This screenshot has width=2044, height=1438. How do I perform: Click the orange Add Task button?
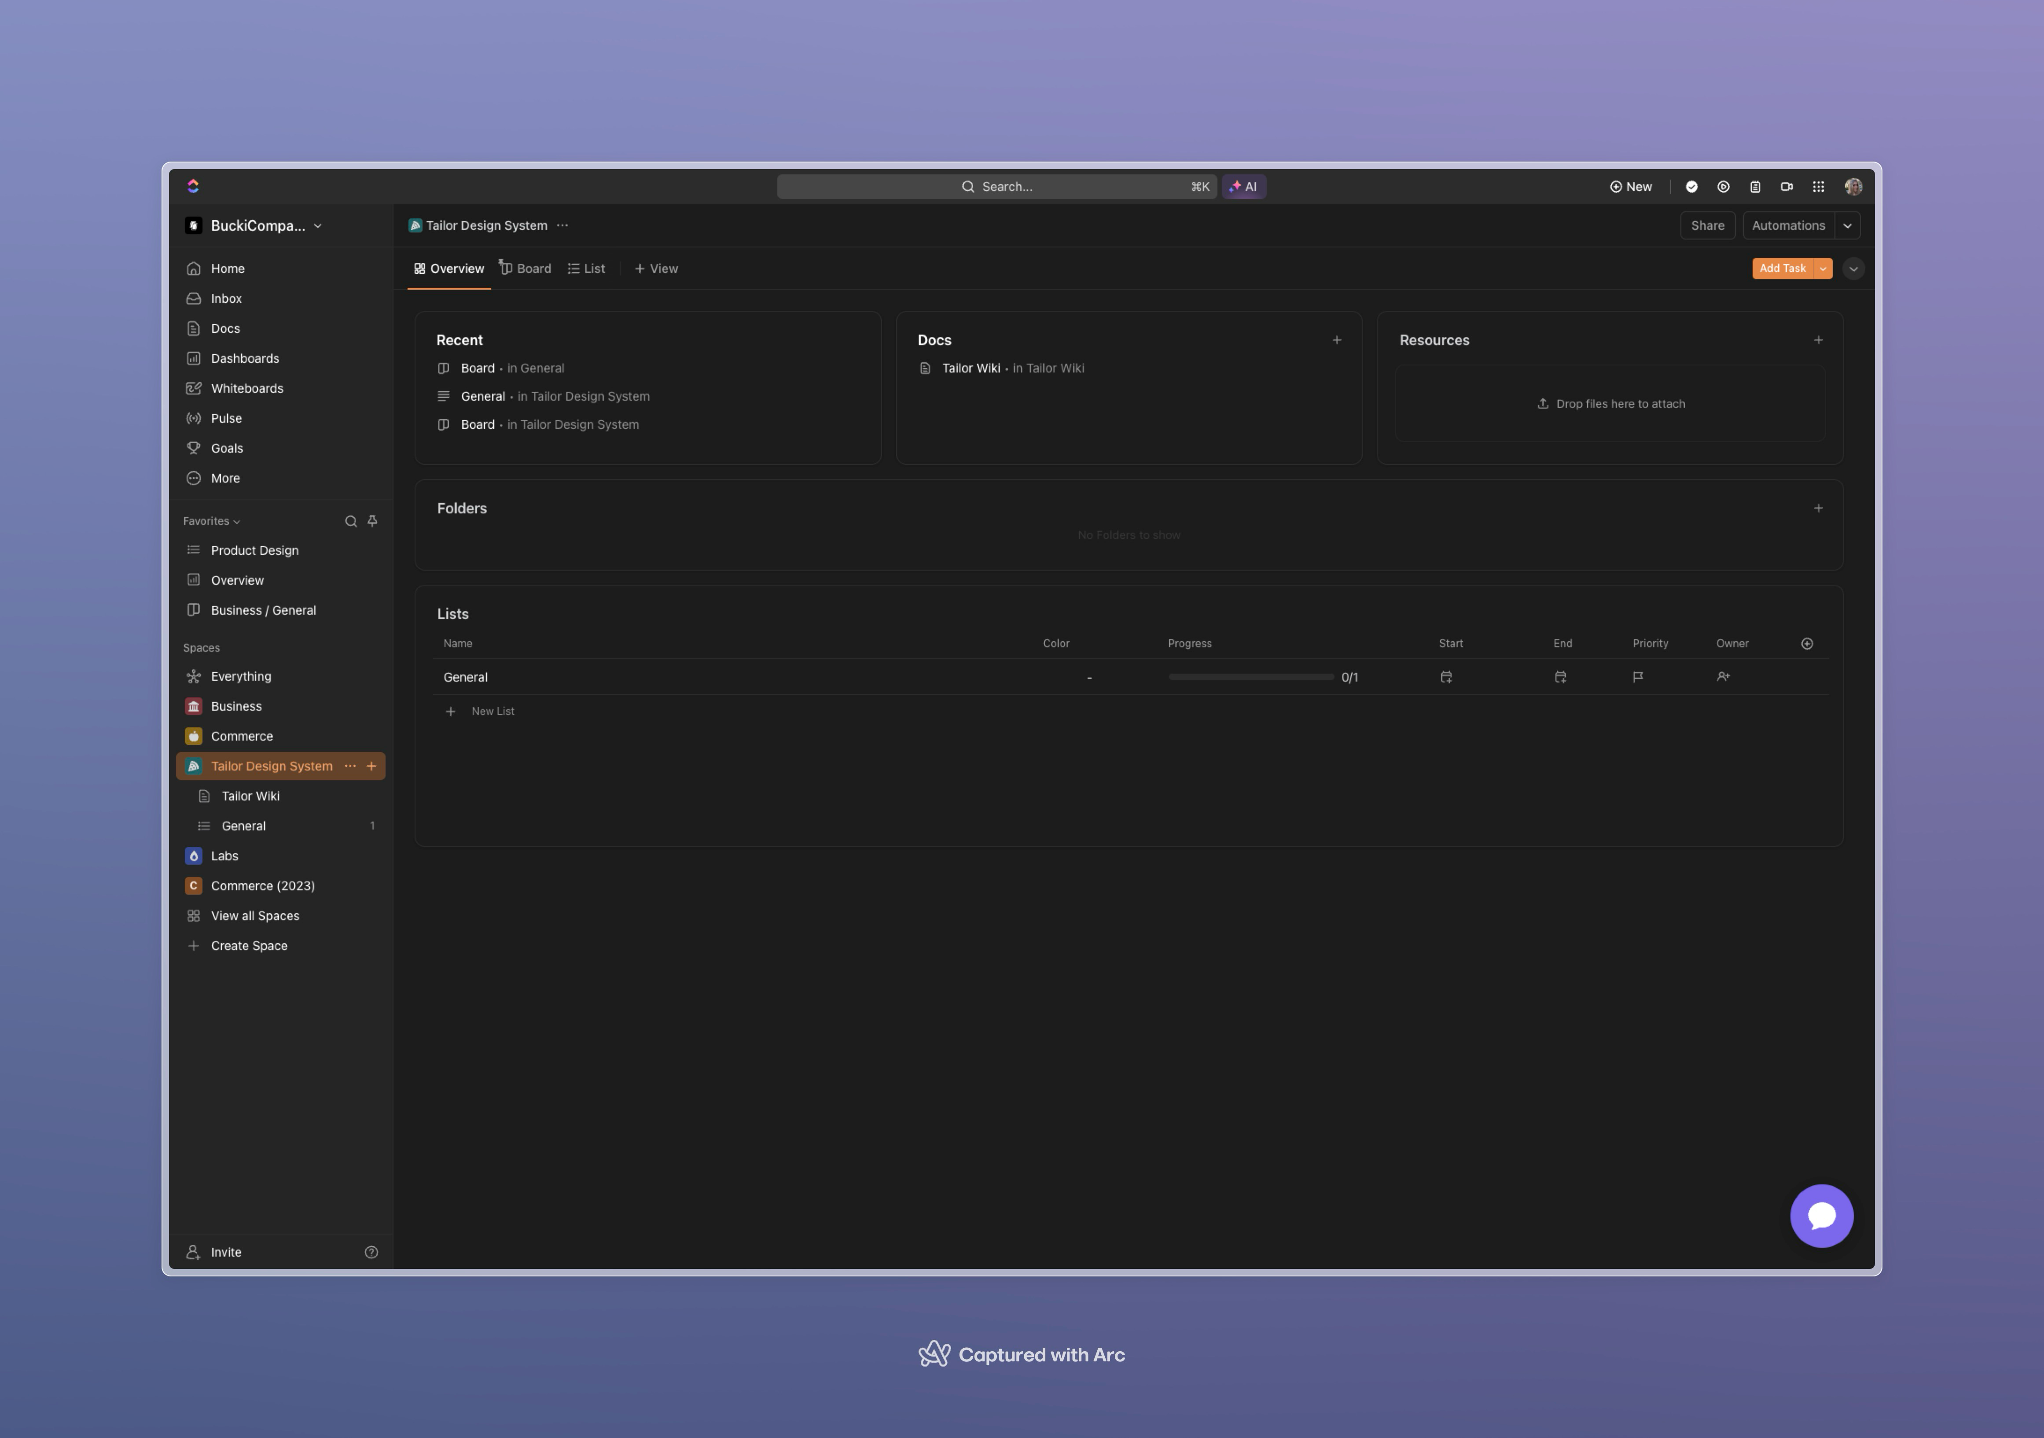tap(1782, 268)
